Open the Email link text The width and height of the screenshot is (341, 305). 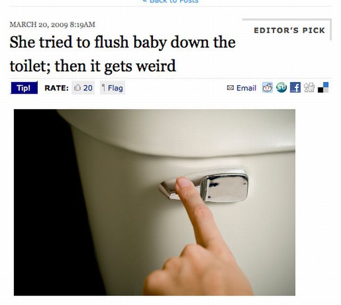pyautogui.click(x=246, y=88)
